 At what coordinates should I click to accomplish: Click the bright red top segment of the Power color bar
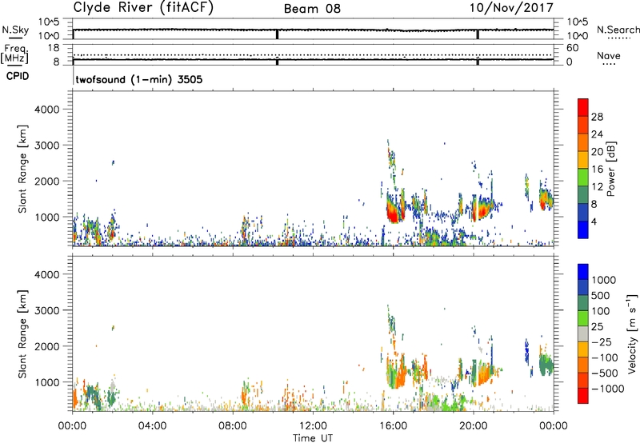click(x=583, y=107)
